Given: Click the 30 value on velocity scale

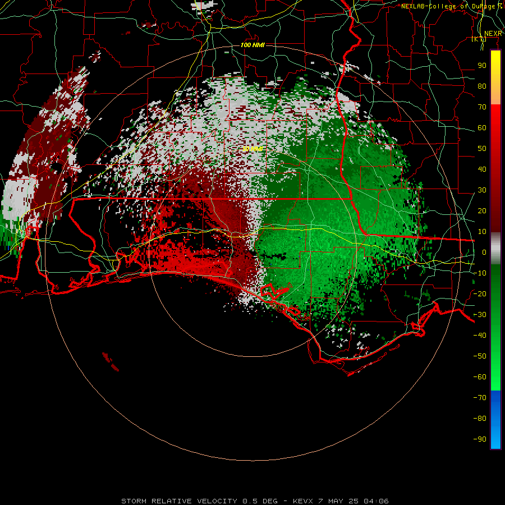Looking at the screenshot, I should [x=482, y=190].
